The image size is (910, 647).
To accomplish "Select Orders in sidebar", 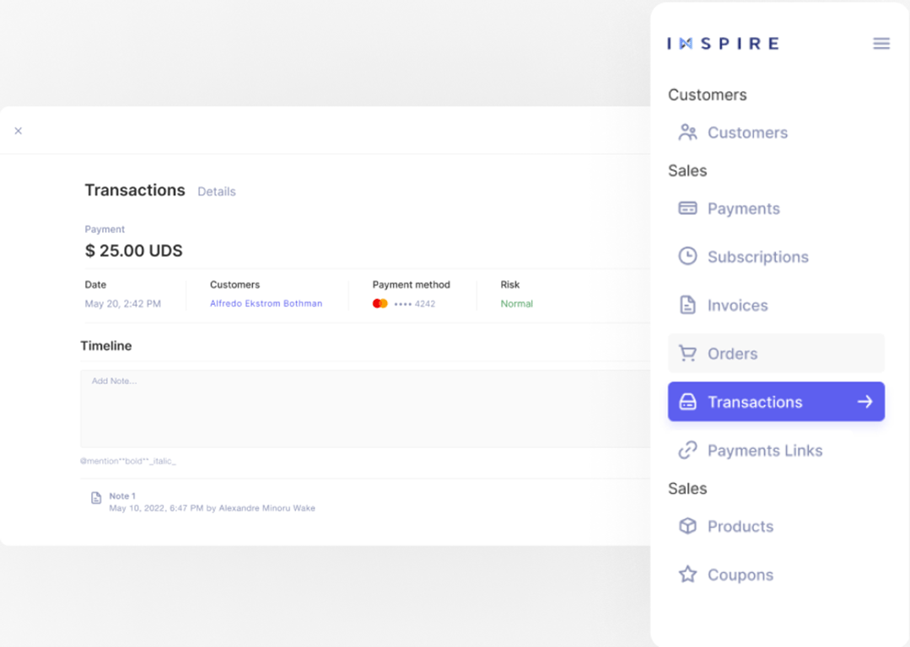I will click(776, 353).
